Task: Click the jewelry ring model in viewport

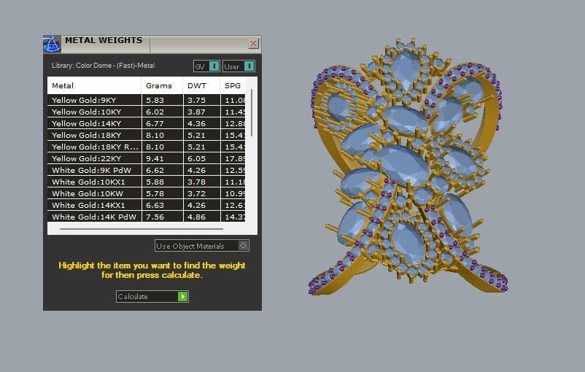Action: click(408, 166)
